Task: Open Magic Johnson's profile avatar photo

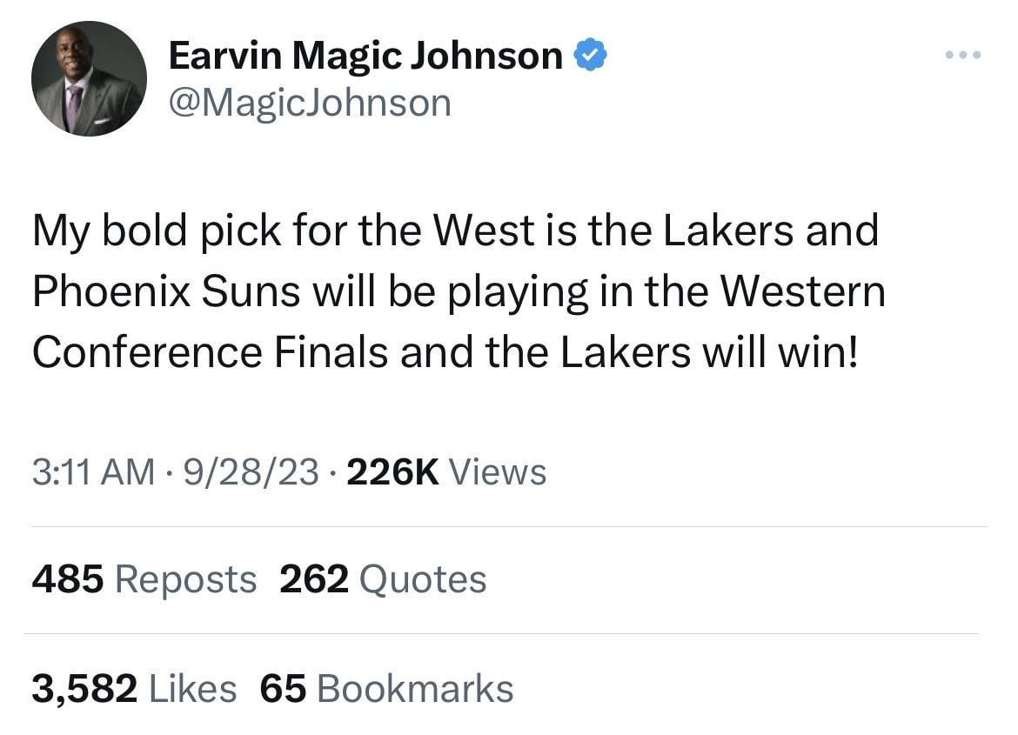Action: coord(89,79)
